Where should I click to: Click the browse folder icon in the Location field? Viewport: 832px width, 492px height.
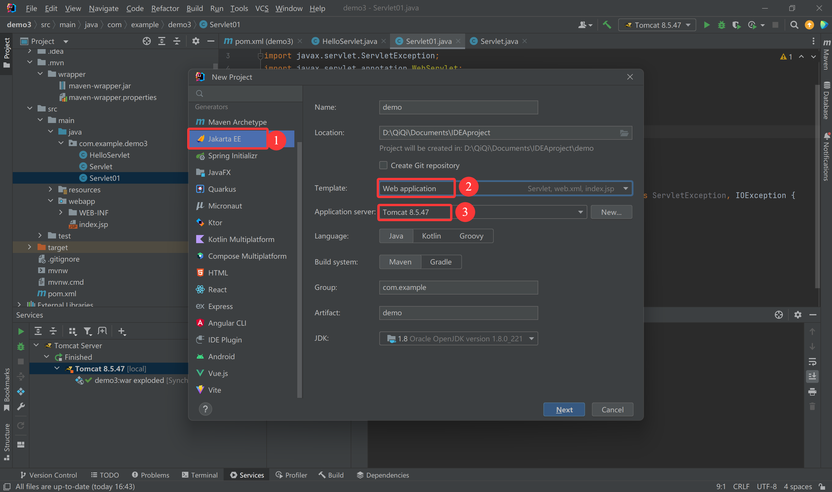[624, 133]
